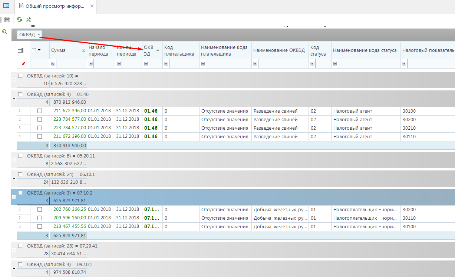Click filter condition icon under Наименование кода статуса
This screenshot has height=279, width=455.
(x=335, y=64)
